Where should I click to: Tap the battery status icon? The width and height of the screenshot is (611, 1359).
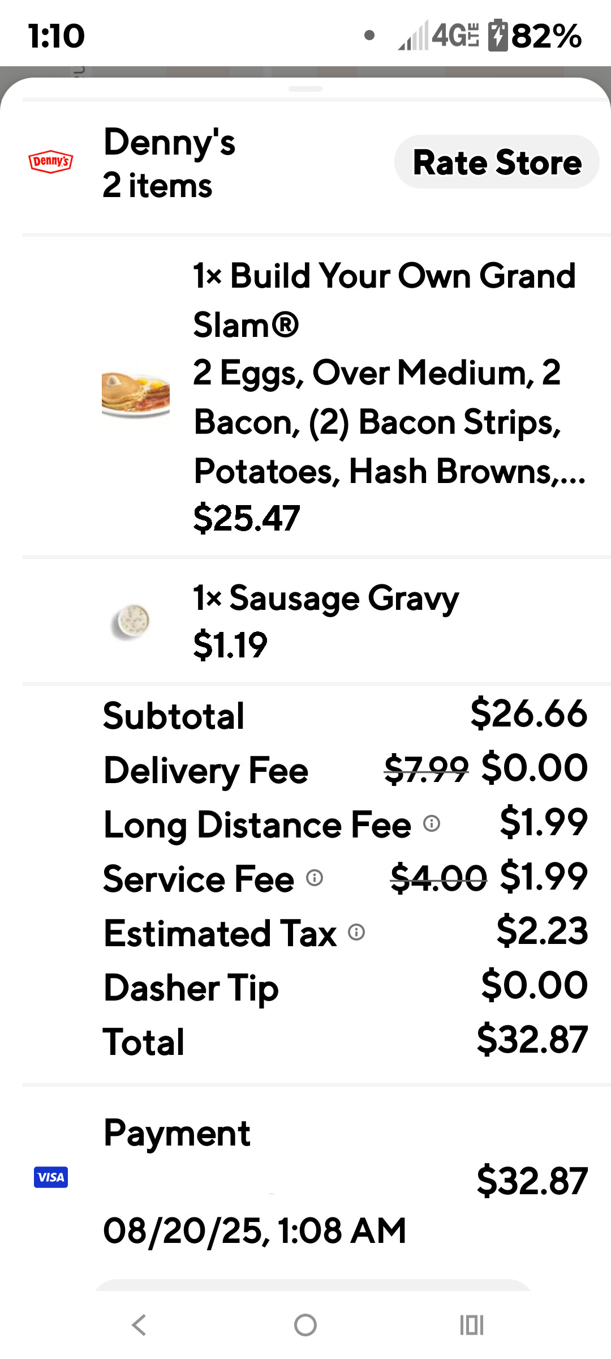(498, 35)
